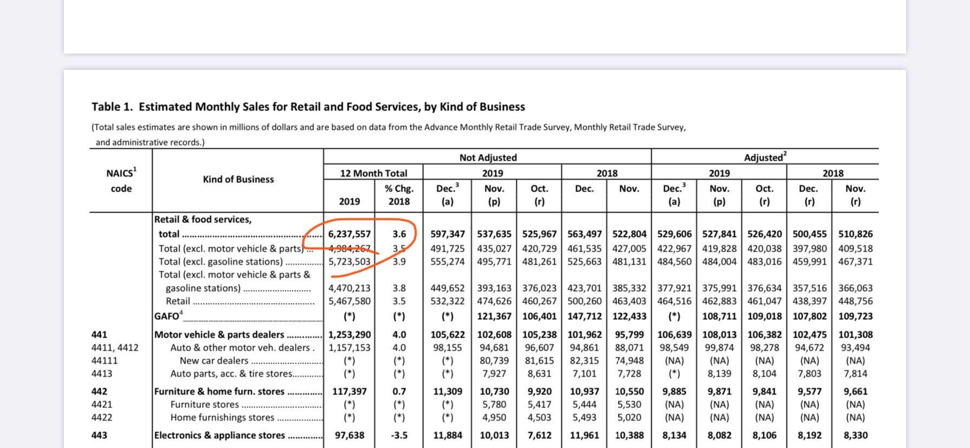Click the 529,606 adjusted cell
970x448 pixels.
pyautogui.click(x=674, y=234)
